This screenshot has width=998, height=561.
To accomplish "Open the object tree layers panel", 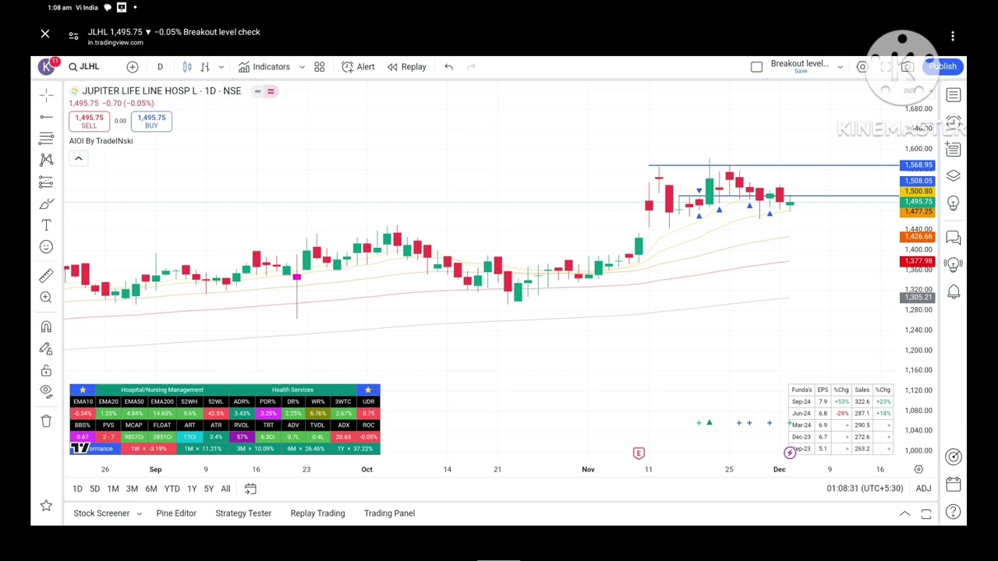I will 954,176.
